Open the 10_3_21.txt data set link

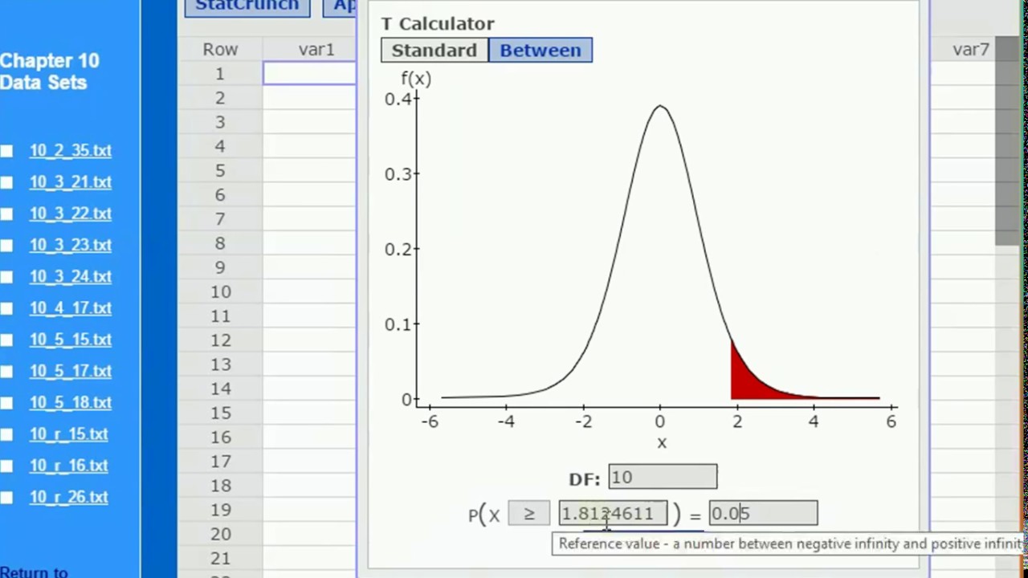(71, 181)
